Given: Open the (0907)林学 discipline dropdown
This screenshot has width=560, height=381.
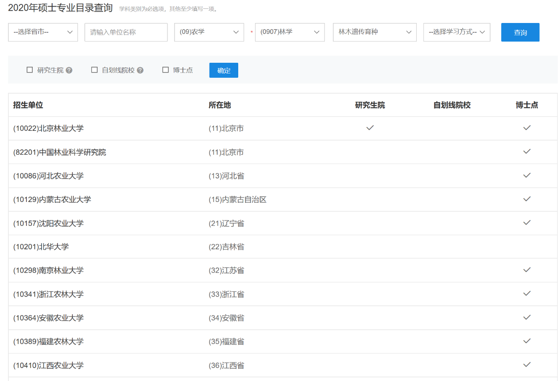Looking at the screenshot, I should (290, 32).
